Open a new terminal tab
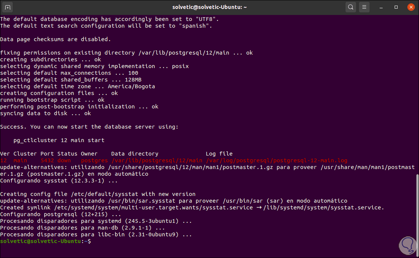The image size is (419, 258). click(8, 7)
